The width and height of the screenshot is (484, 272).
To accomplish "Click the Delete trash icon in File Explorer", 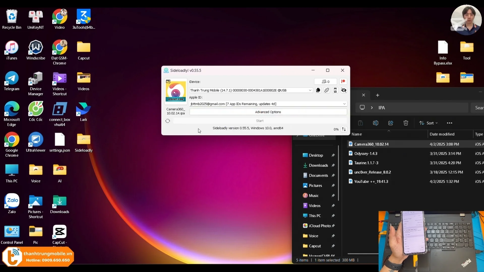I will (406, 123).
